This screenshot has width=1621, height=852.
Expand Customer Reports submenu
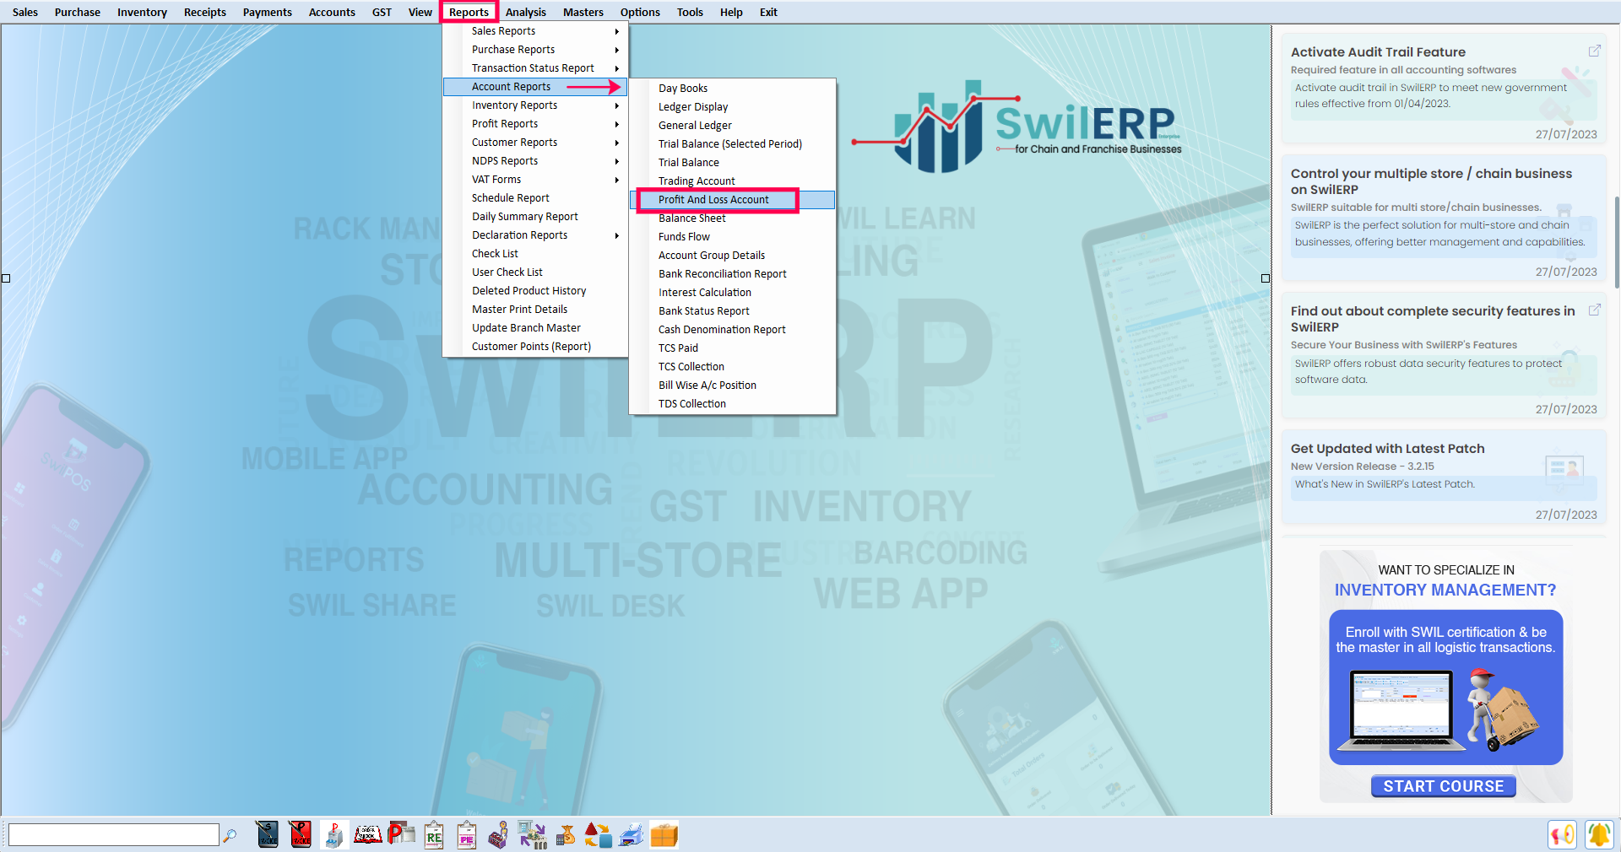point(535,143)
